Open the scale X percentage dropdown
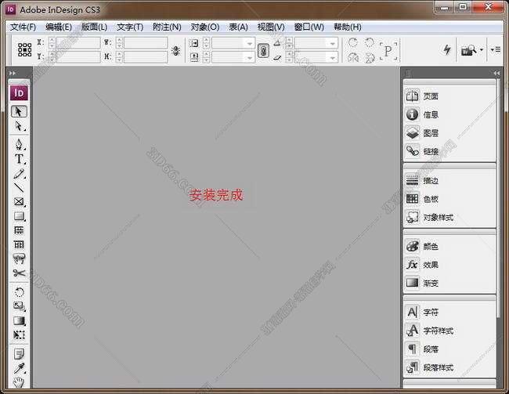Image resolution: width=509 pixels, height=394 pixels. click(250, 43)
